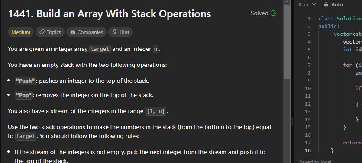The image size is (362, 163).
Task: Open the Topics tag list
Action: (x=50, y=32)
